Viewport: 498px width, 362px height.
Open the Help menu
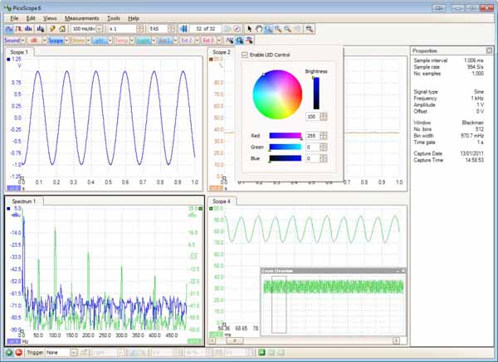(x=134, y=18)
